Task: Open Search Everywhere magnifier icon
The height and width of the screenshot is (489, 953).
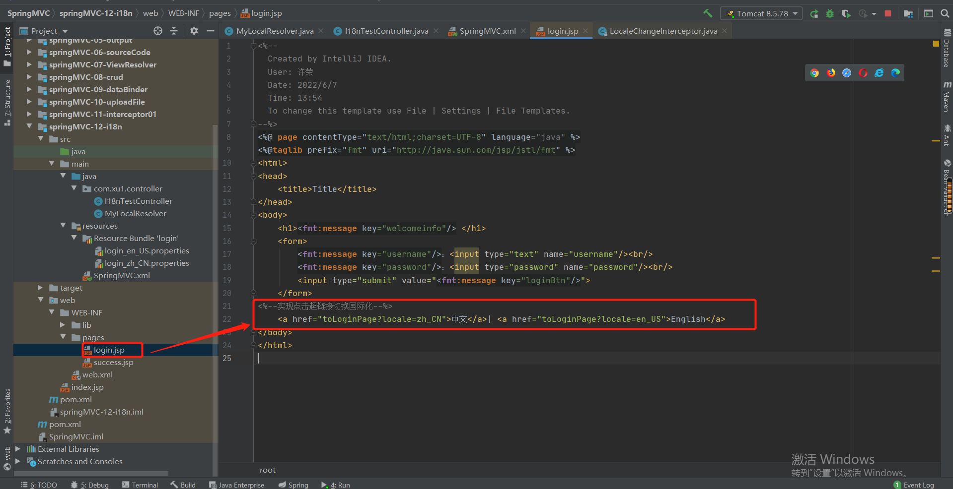Action: pyautogui.click(x=945, y=13)
